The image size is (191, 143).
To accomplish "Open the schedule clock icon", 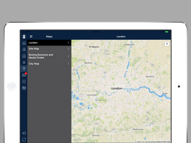I will click(24, 56).
